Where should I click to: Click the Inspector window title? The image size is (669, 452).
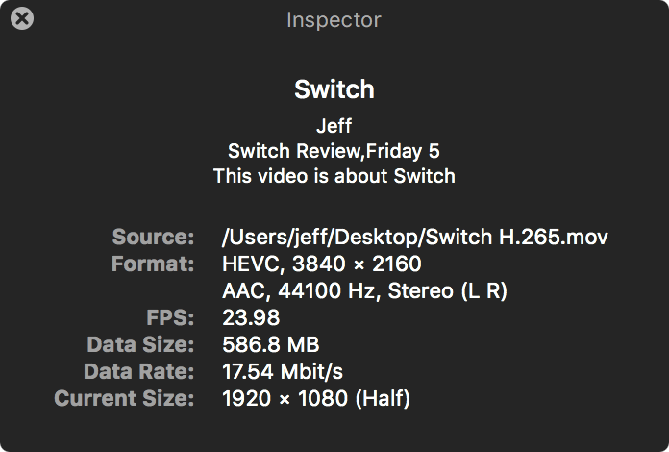(334, 19)
